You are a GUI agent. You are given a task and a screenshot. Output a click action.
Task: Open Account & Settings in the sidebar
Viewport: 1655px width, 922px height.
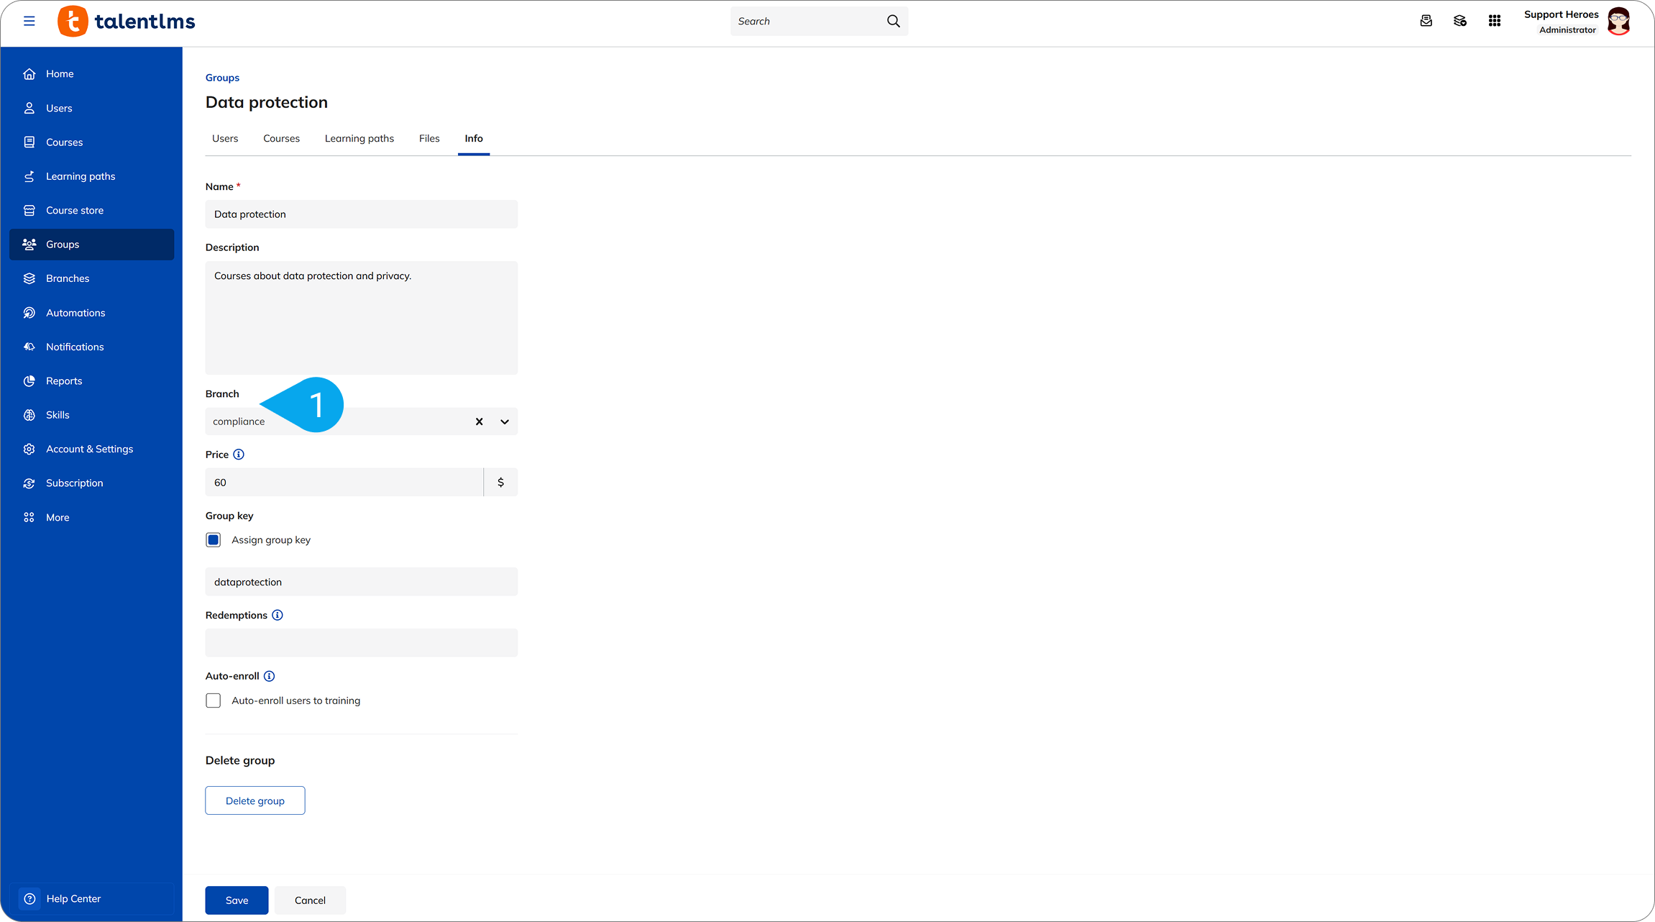click(92, 449)
